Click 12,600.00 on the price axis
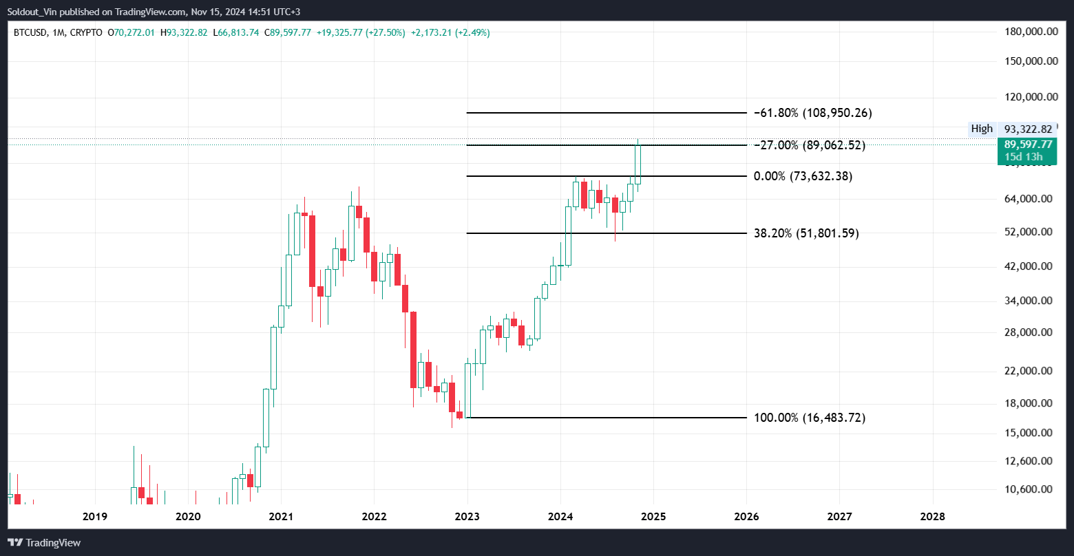The width and height of the screenshot is (1074, 556). (1030, 461)
